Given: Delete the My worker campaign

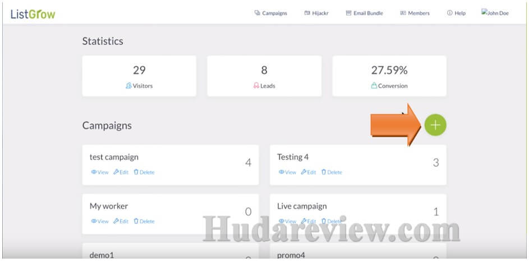Looking at the screenshot, I should point(144,222).
